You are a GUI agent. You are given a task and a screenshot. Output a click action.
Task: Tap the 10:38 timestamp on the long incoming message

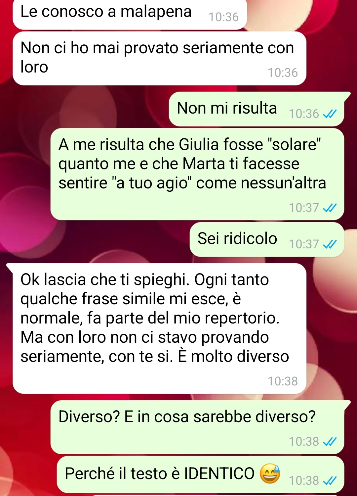[283, 381]
